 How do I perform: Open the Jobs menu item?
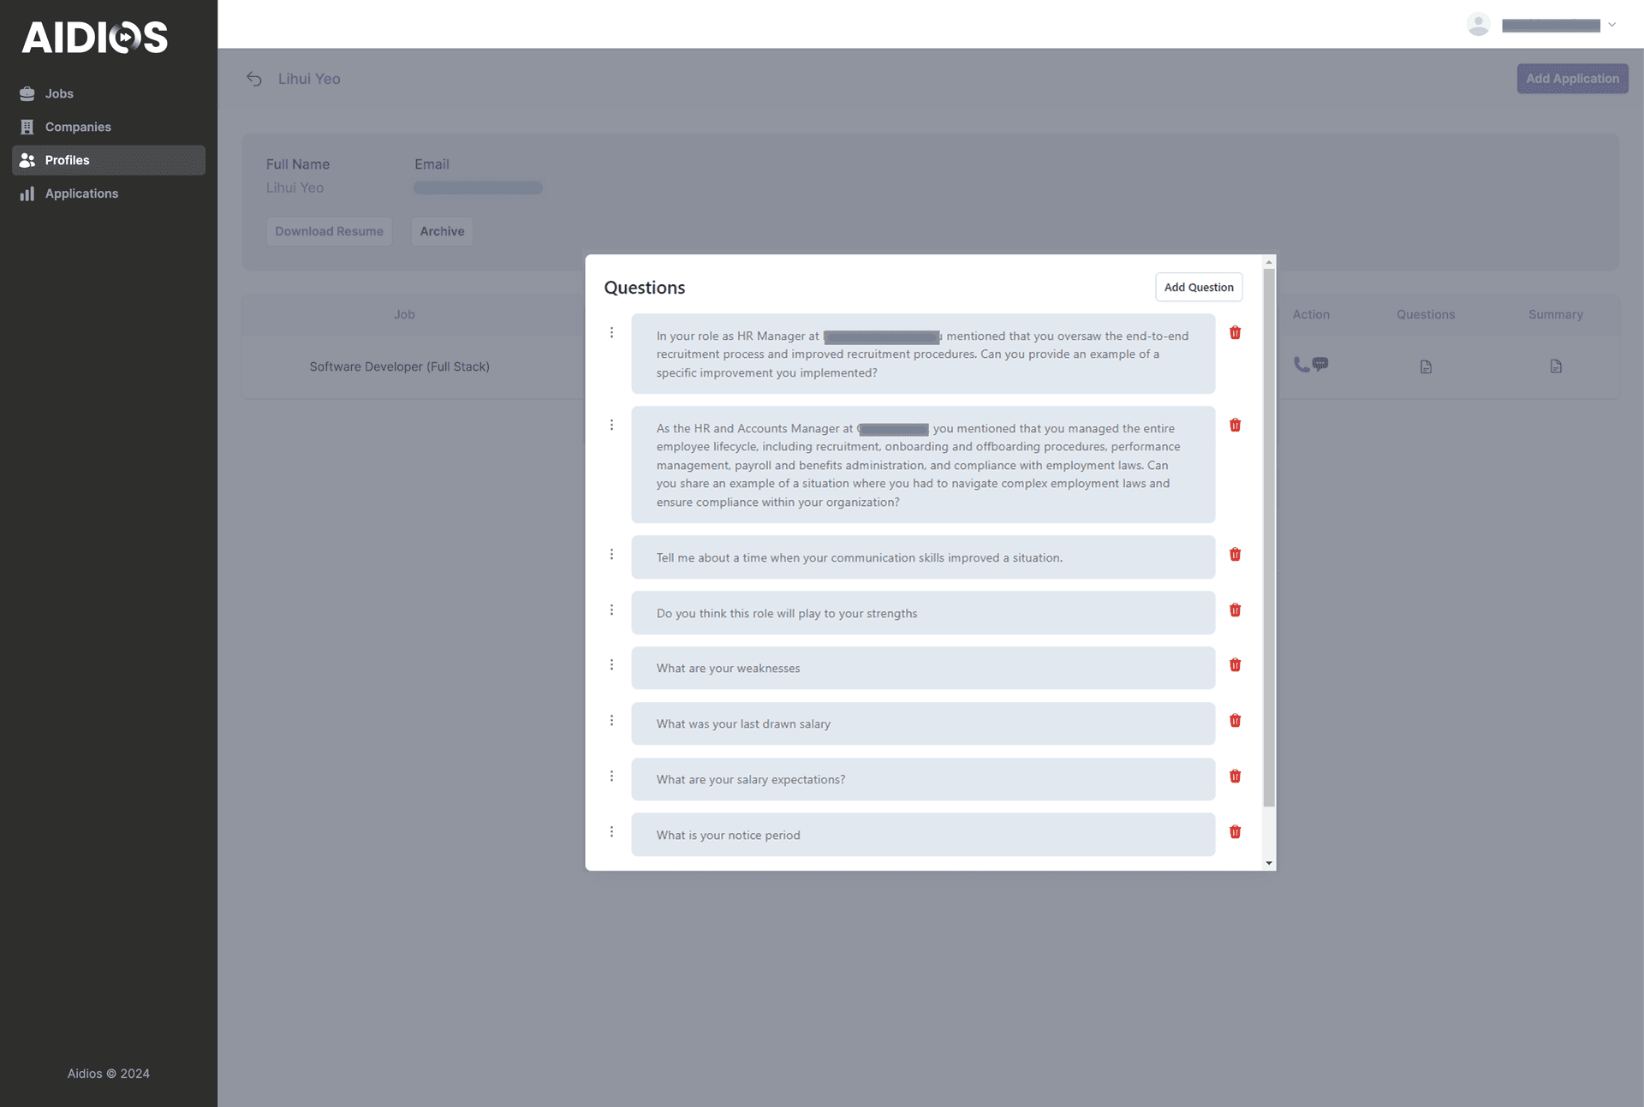pos(59,93)
